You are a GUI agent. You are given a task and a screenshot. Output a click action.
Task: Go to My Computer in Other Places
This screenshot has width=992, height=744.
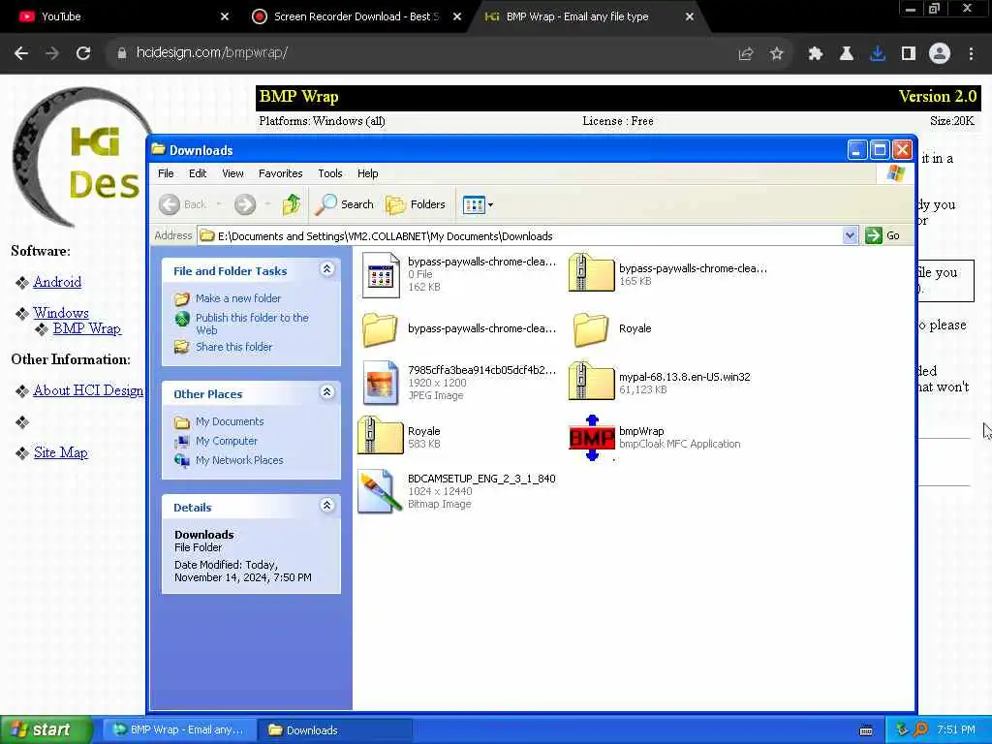point(226,441)
